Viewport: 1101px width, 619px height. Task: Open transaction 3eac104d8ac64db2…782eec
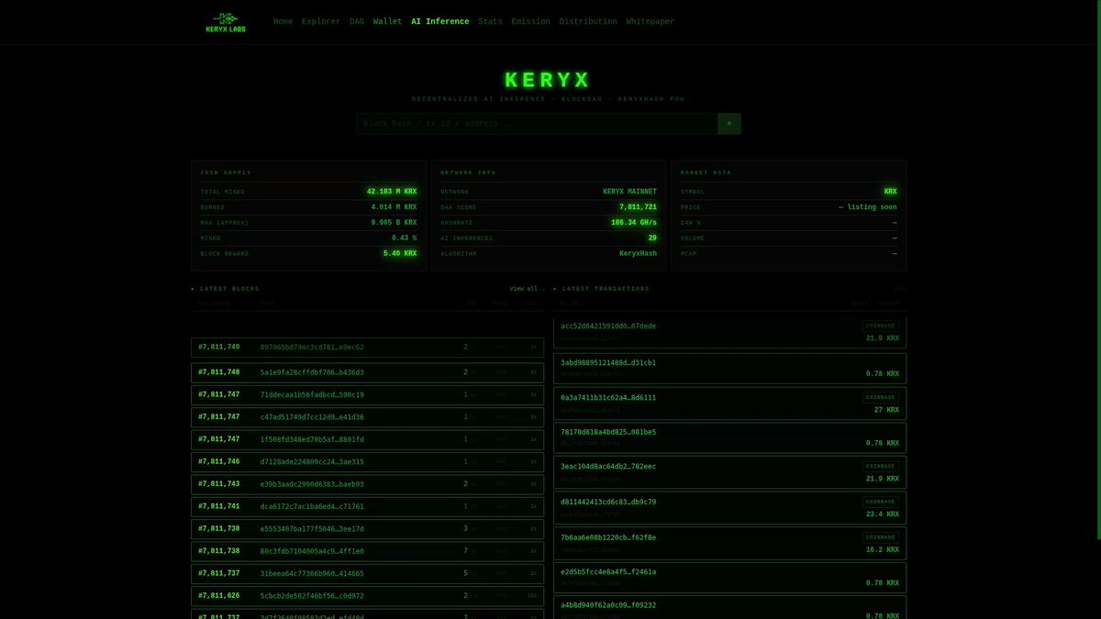[608, 467]
